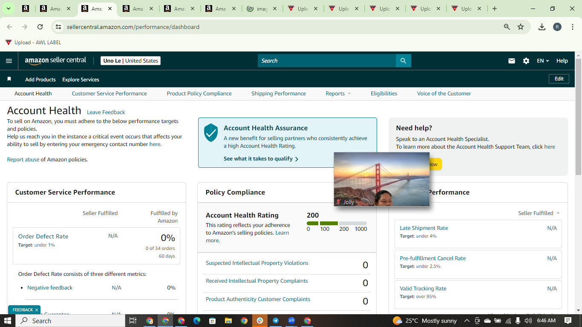Click the volume speaker icon in system tray
This screenshot has height=327, width=582.
pos(528,321)
